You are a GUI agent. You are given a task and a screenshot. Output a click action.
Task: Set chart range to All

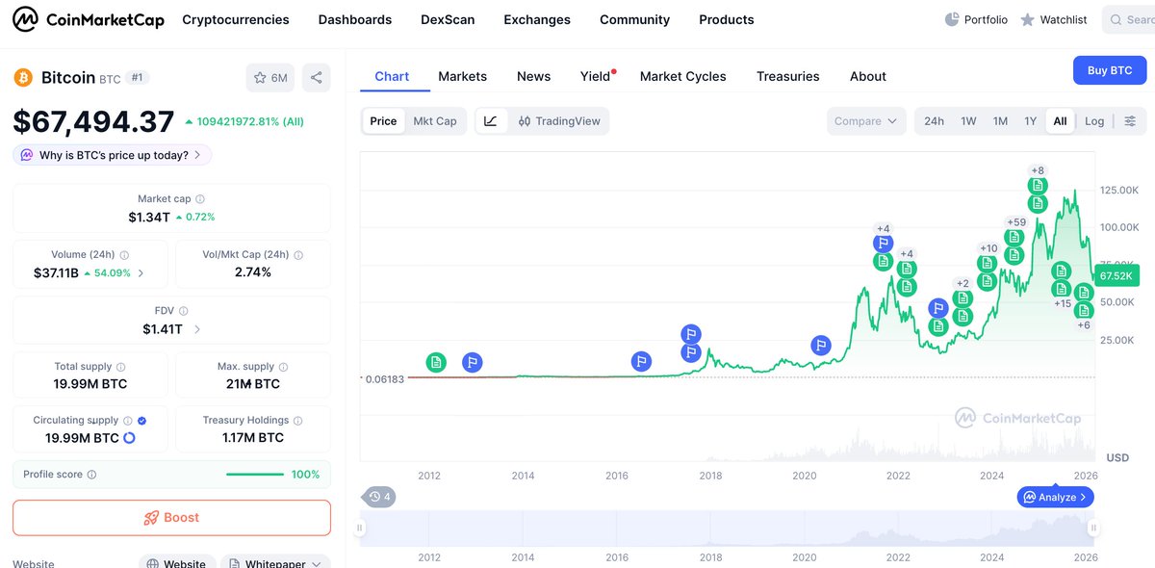click(x=1060, y=121)
